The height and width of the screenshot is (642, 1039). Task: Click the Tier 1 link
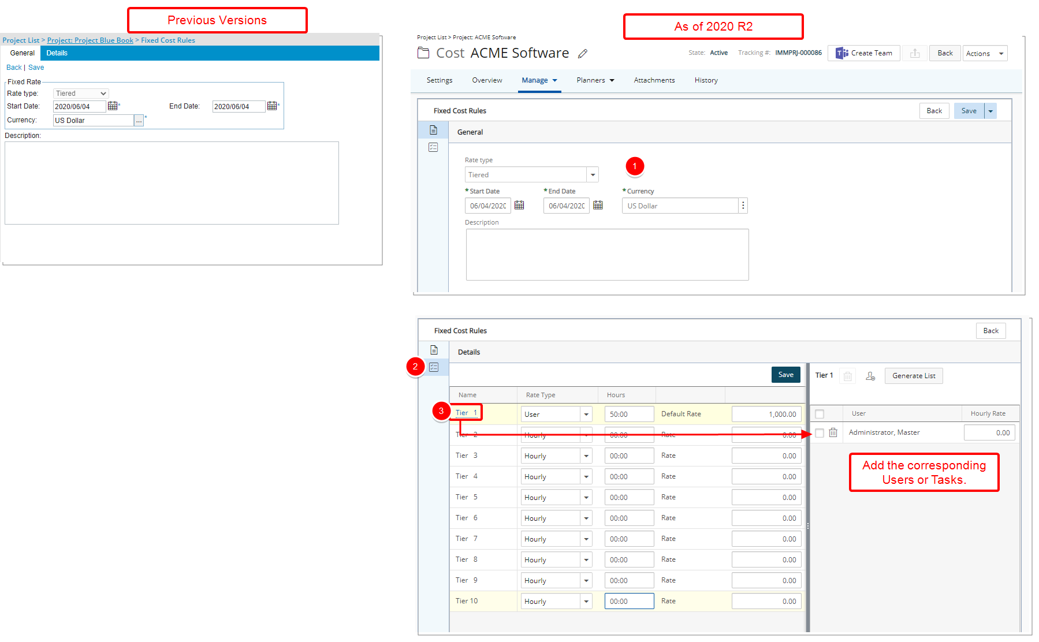pos(466,413)
